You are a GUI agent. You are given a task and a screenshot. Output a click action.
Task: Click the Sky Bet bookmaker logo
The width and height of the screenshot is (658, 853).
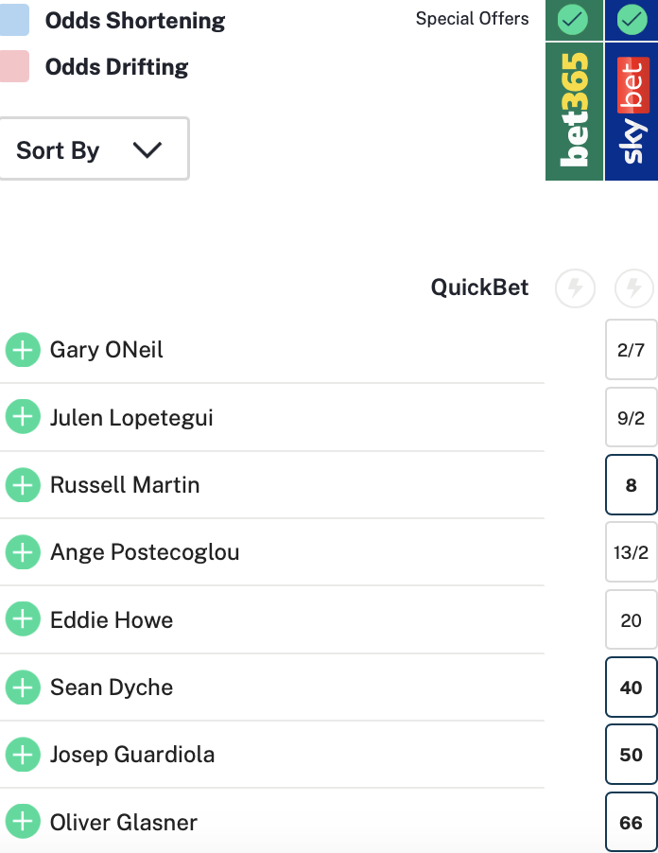point(632,110)
